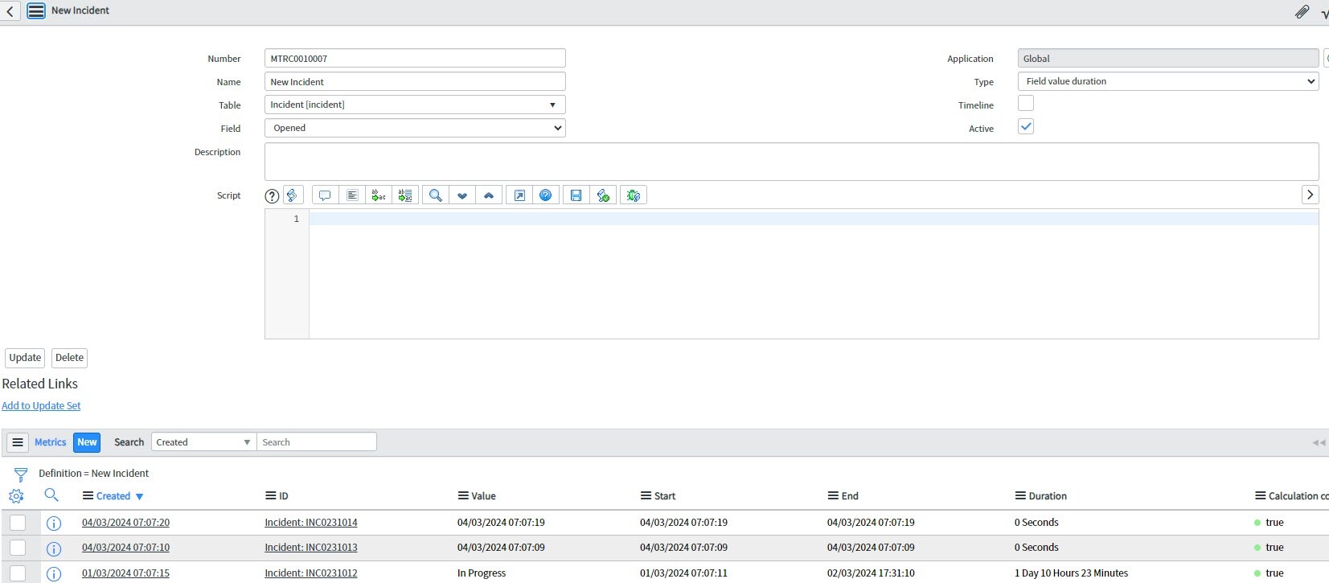Open Created column options menu

click(x=88, y=496)
